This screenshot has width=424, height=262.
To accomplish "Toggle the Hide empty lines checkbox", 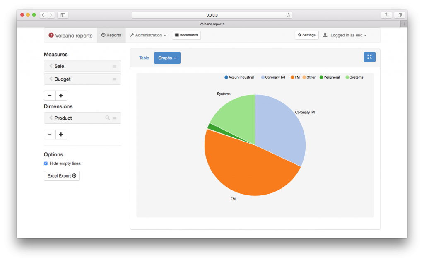I will click(x=46, y=163).
